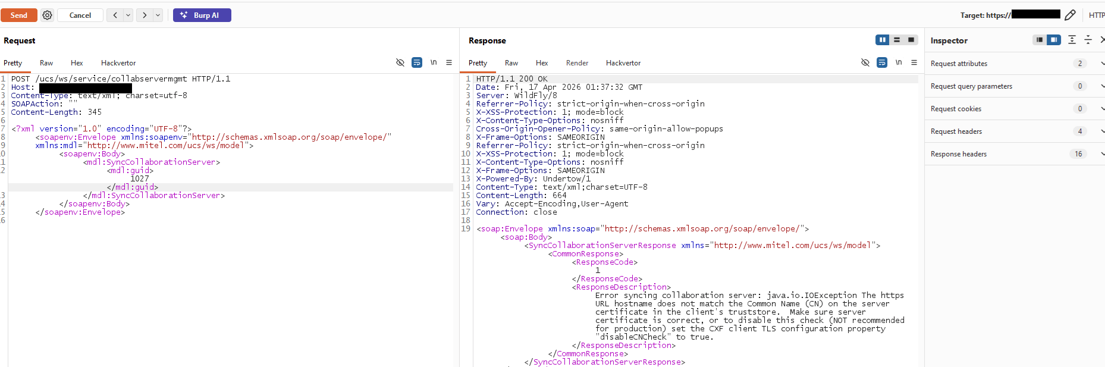This screenshot has height=367, width=1105.
Task: Click HTTP/1.1 200 OK status line
Action: tap(512, 79)
